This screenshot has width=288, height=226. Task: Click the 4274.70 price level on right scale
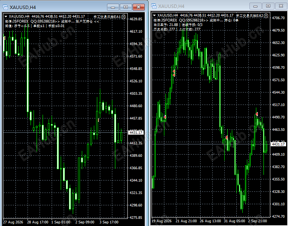(278, 217)
